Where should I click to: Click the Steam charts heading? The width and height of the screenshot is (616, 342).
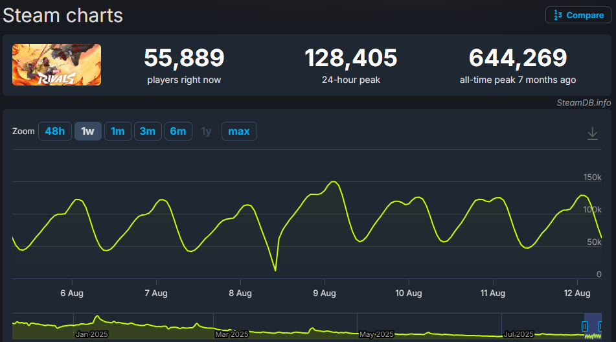pyautogui.click(x=63, y=16)
